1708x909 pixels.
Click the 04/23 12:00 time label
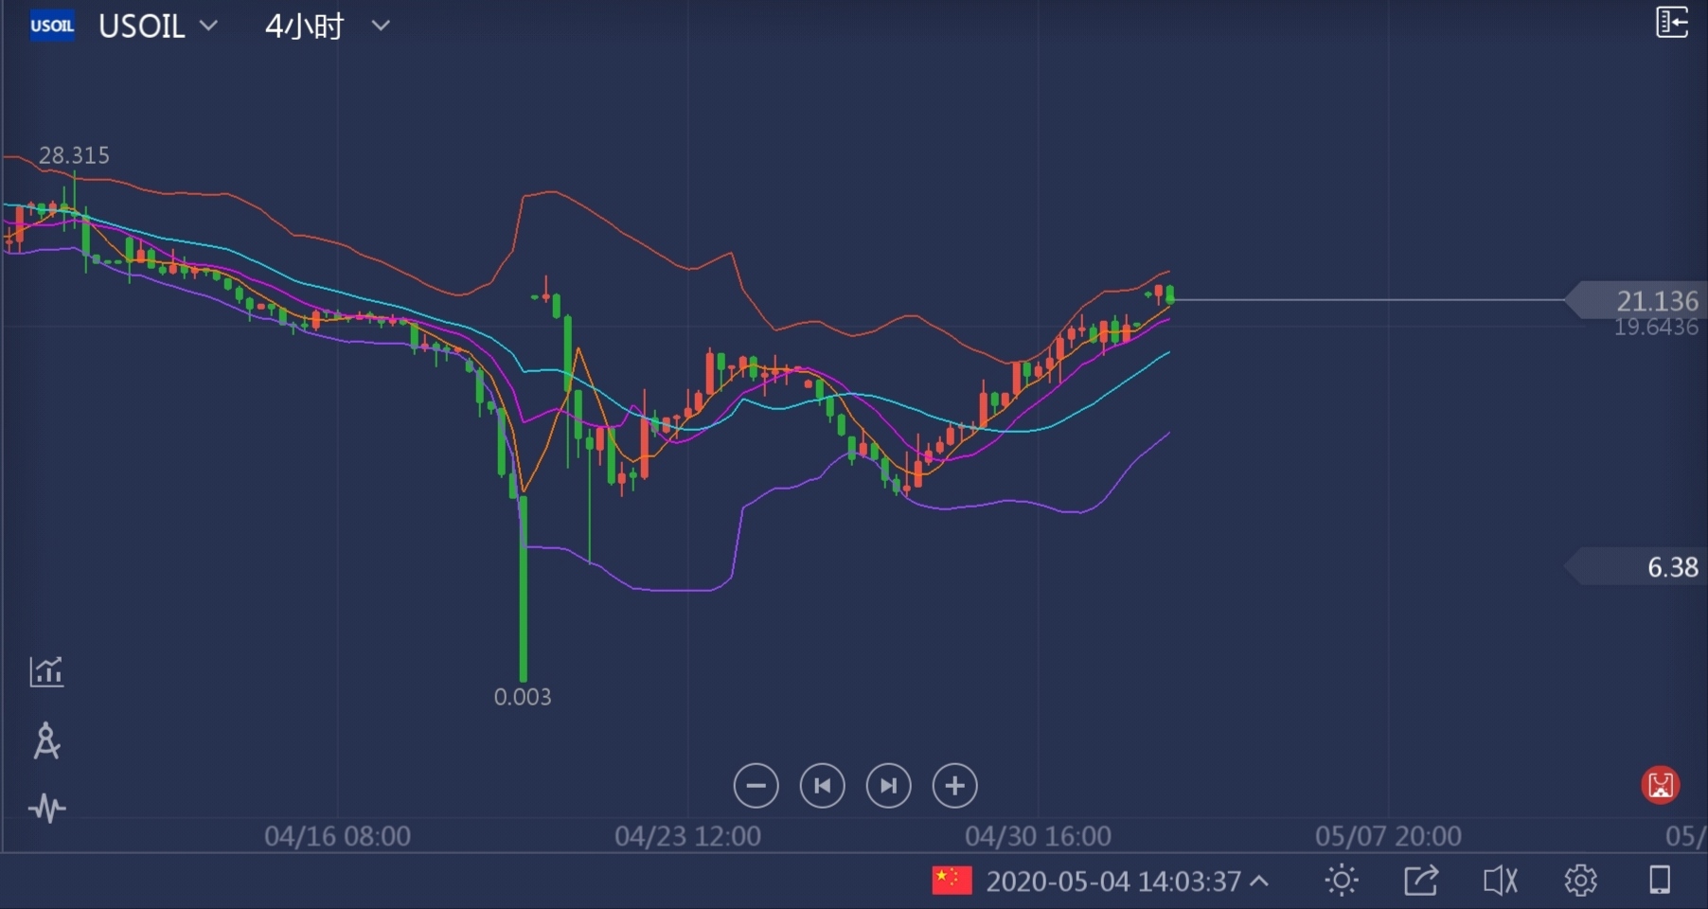pyautogui.click(x=687, y=836)
